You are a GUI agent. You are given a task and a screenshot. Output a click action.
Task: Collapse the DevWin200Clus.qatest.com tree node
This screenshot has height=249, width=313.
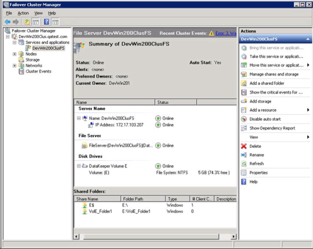point(8,37)
